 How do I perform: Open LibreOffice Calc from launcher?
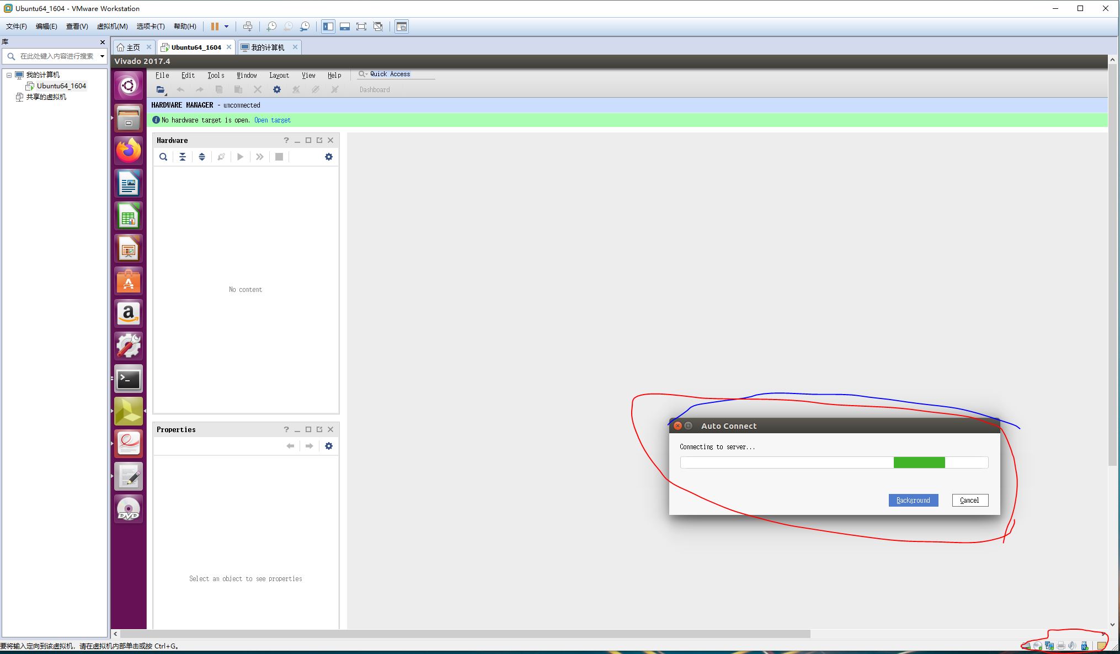coord(129,216)
